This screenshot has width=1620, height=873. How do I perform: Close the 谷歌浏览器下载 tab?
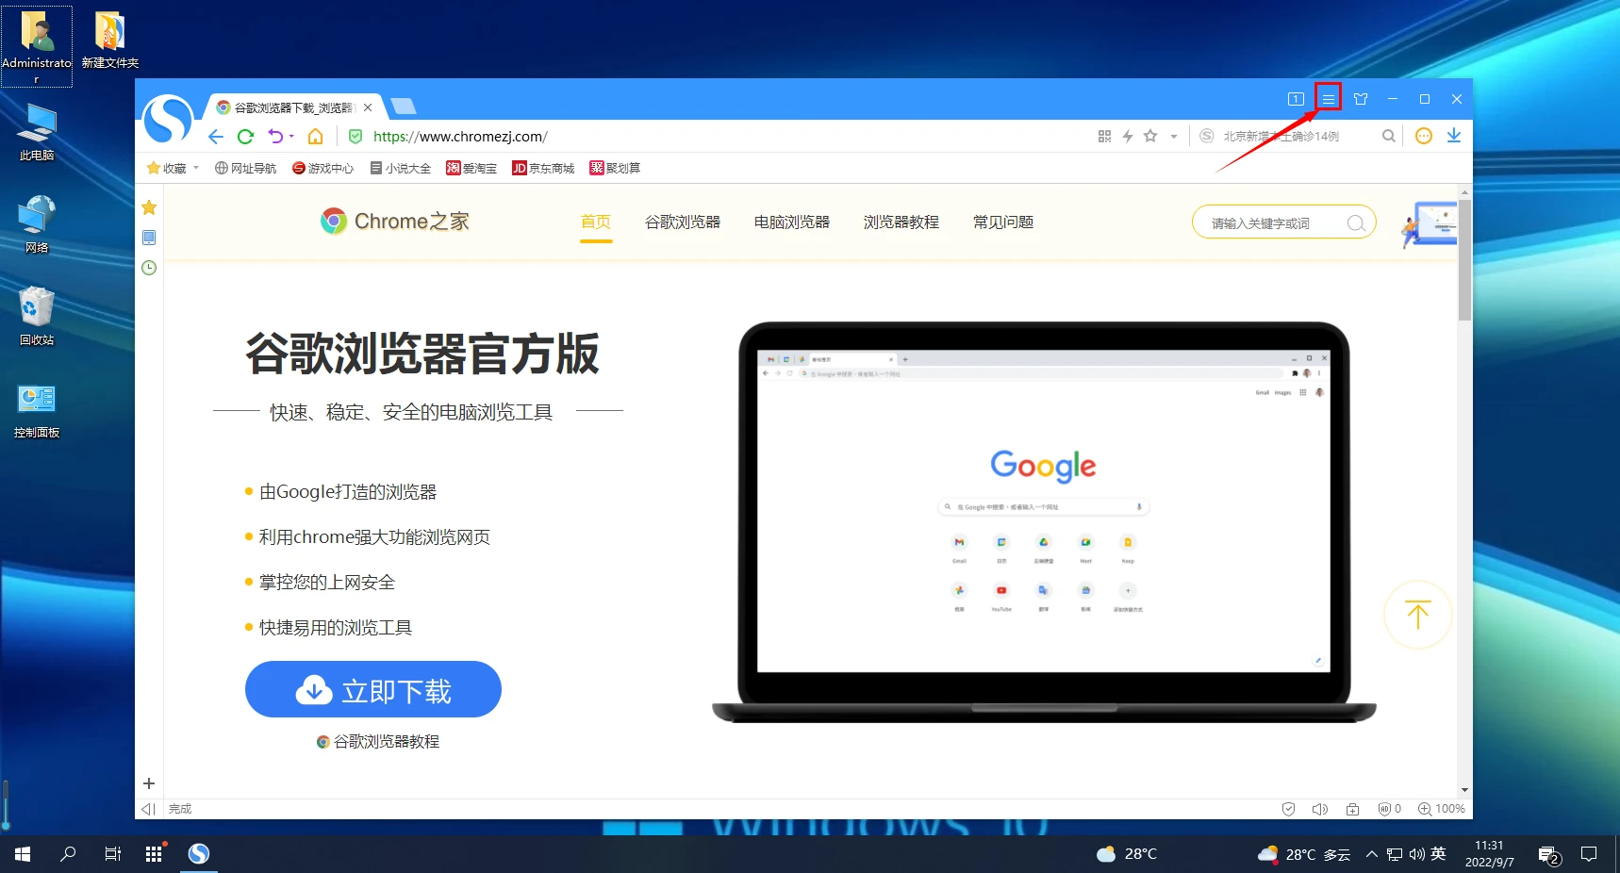pos(368,107)
